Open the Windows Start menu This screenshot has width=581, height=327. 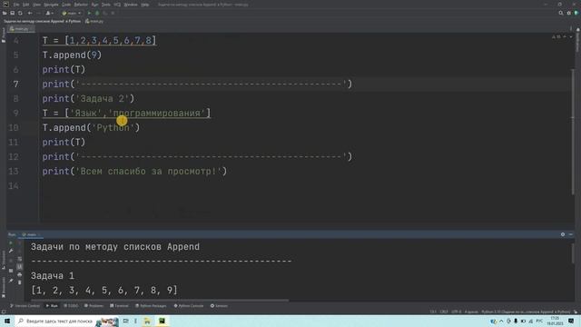7,321
